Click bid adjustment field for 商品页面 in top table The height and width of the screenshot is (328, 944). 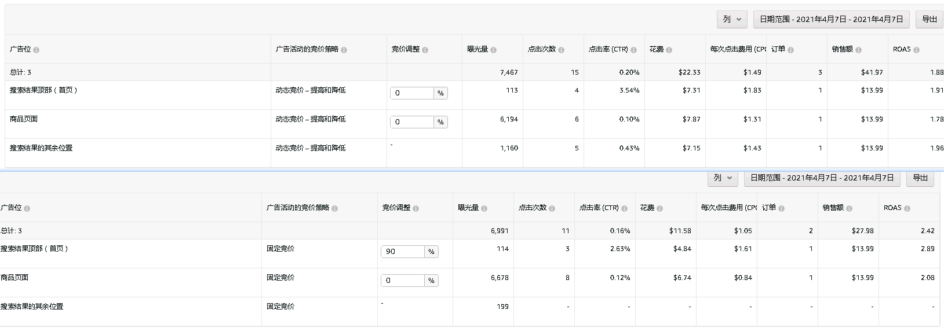coord(412,122)
